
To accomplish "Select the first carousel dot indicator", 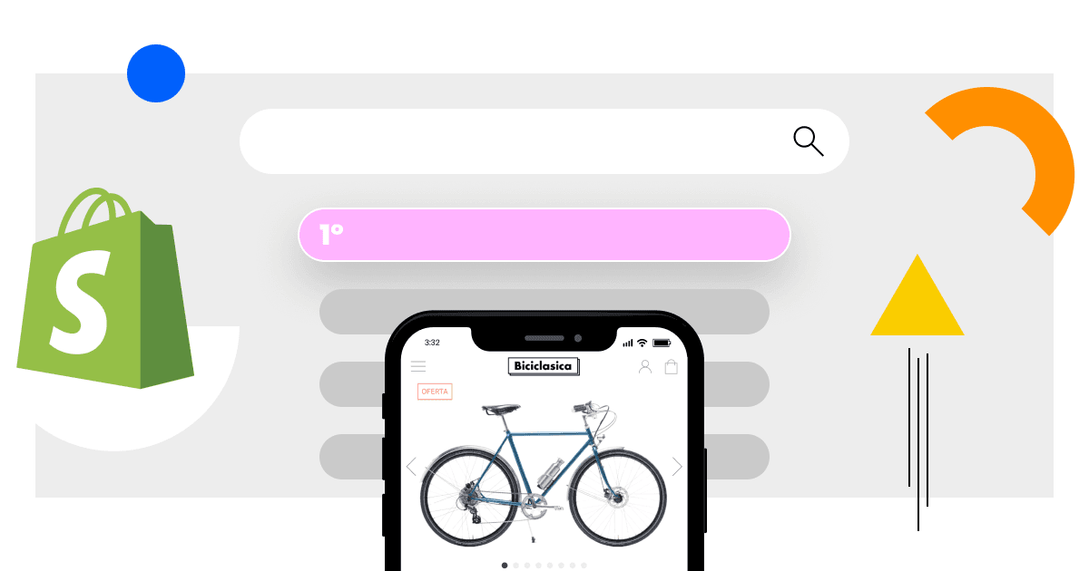I will pyautogui.click(x=505, y=565).
